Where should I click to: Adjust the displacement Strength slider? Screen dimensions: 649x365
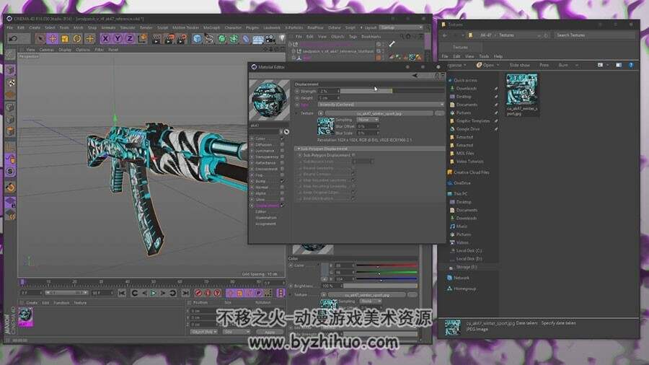coord(392,91)
